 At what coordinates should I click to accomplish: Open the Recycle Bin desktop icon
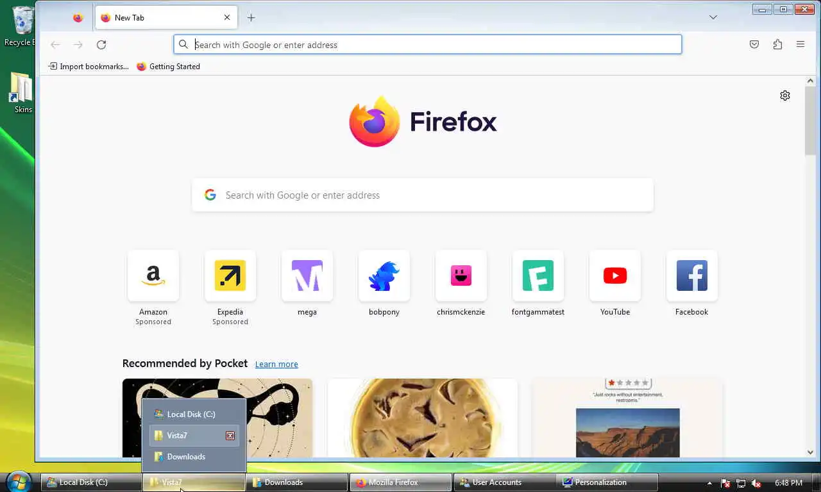(x=22, y=26)
